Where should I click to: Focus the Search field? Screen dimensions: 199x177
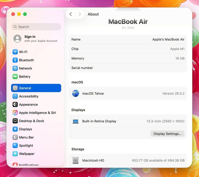point(36,27)
